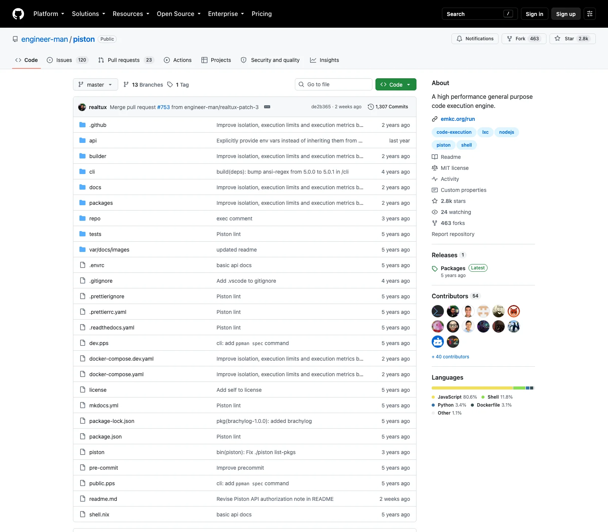This screenshot has height=532, width=608.
Task: Expand the Enterprise dropdown
Action: coord(226,14)
